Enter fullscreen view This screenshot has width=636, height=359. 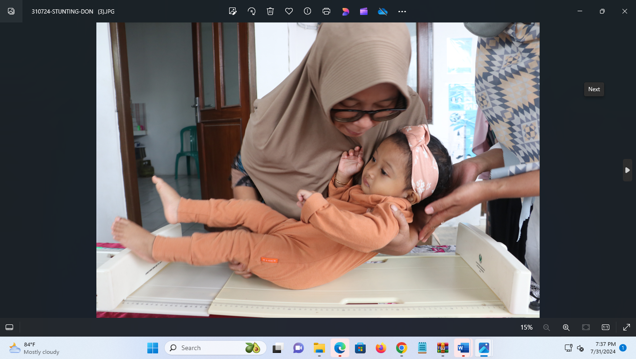tap(626, 327)
